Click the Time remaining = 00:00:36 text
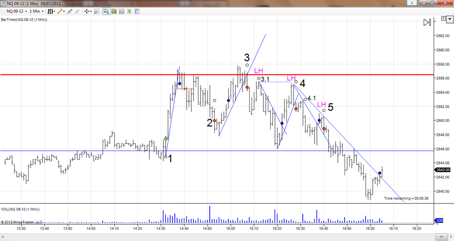 click(406, 198)
